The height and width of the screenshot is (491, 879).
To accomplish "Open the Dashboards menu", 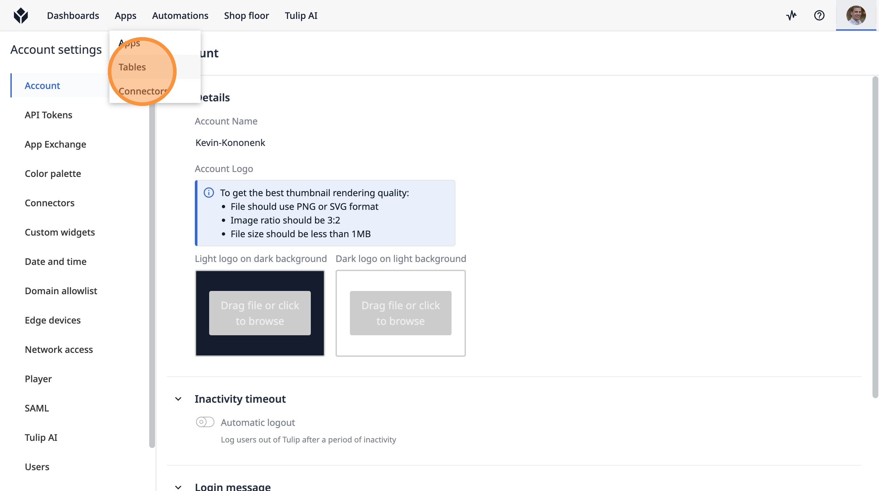I will click(73, 15).
